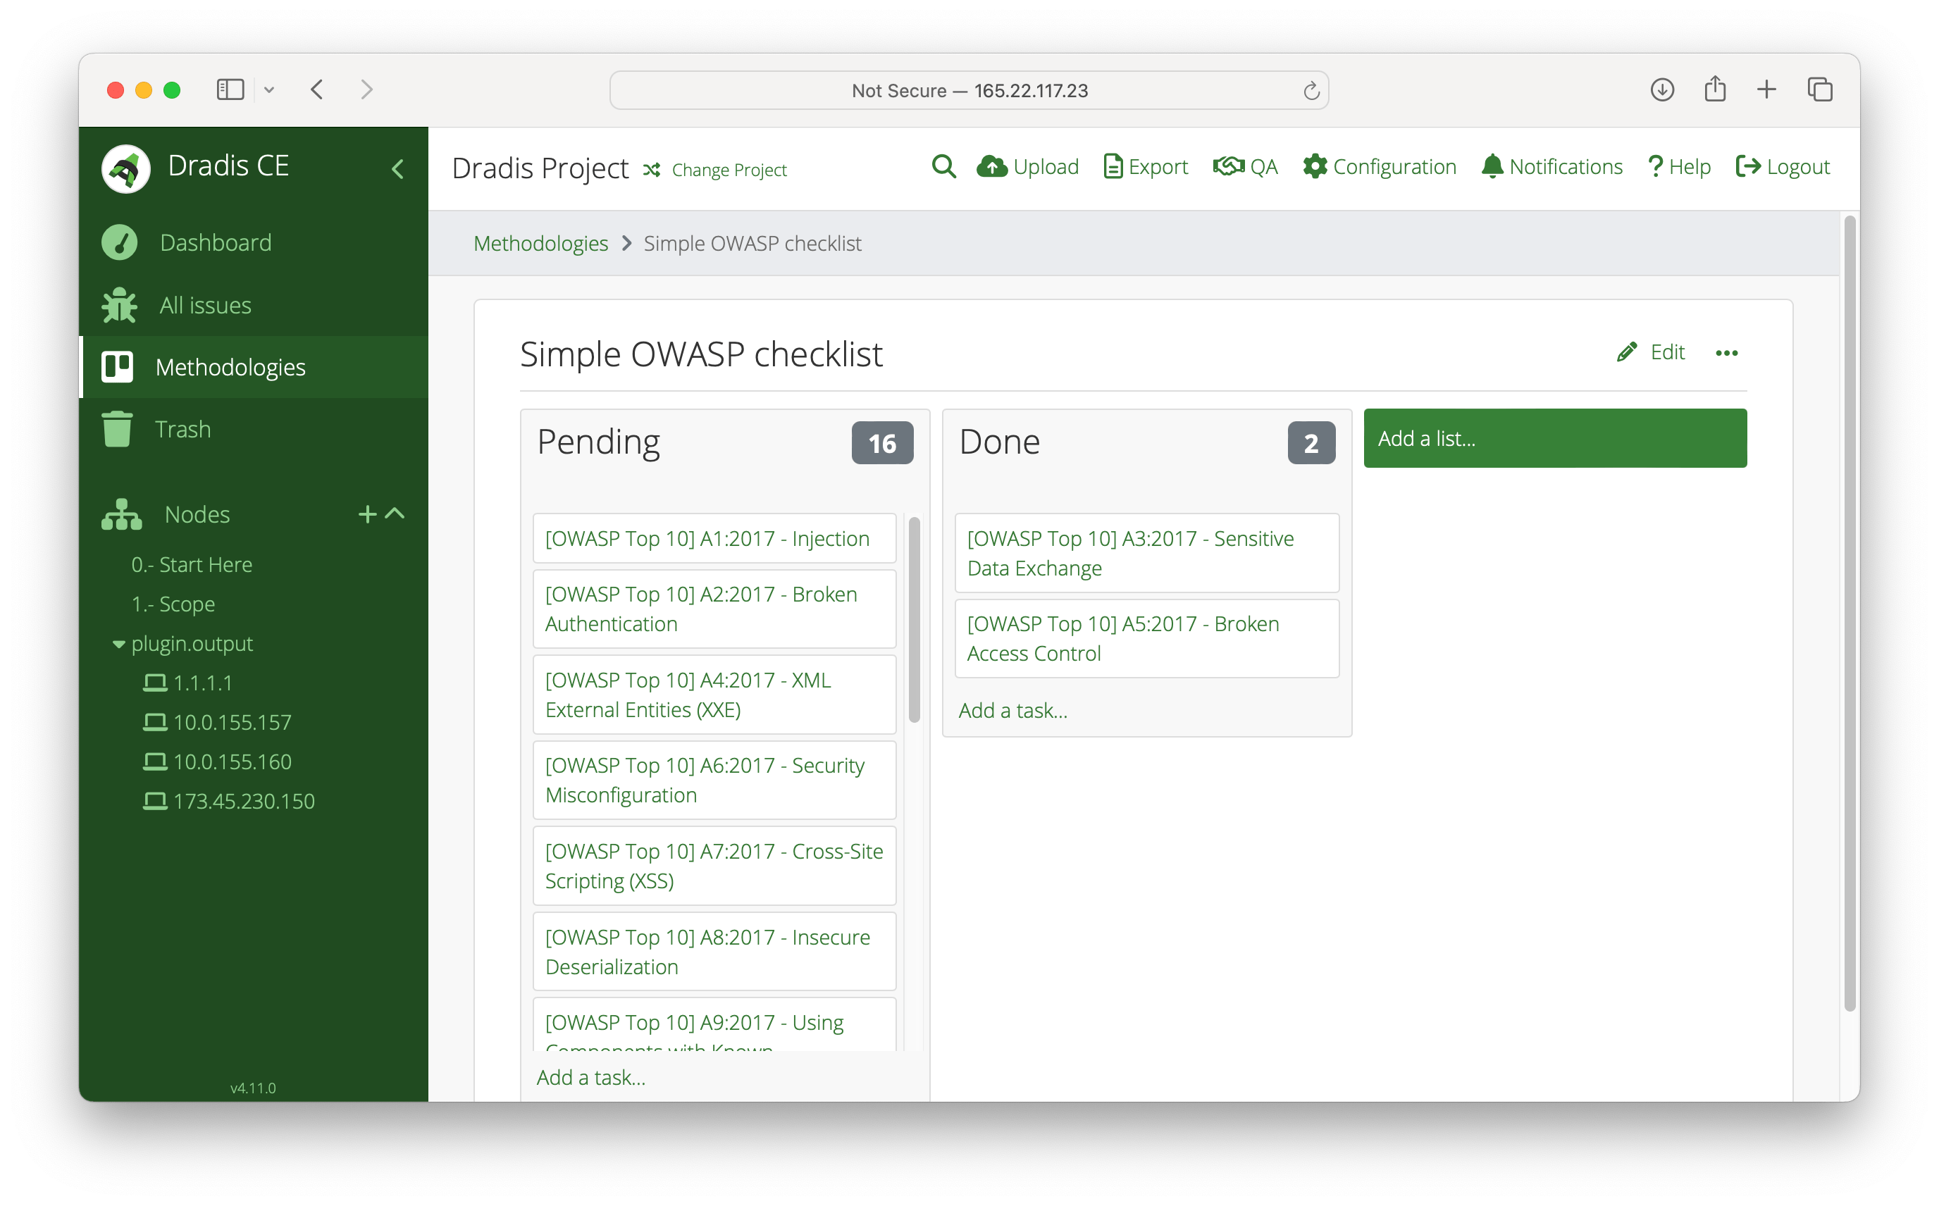Open Safari sidebar dropdown arrow

pos(268,90)
